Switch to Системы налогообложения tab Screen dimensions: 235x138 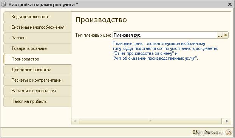tap(37, 27)
